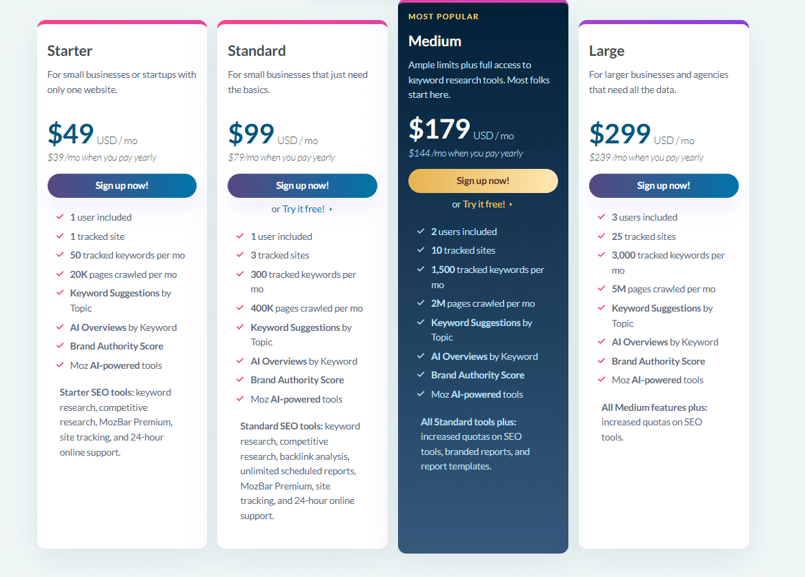The width and height of the screenshot is (805, 577).
Task: Click white checkmark next to Medium's 2M pages crawled
Action: [421, 303]
